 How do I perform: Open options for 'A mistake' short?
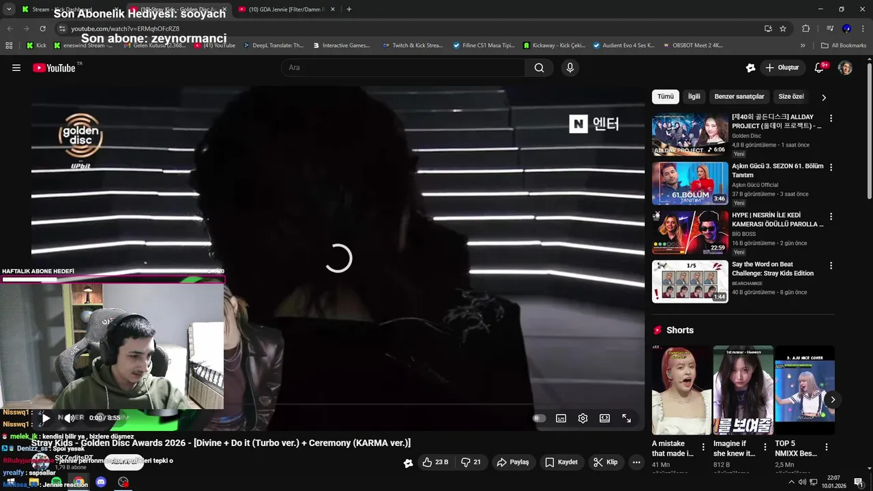coord(703,447)
